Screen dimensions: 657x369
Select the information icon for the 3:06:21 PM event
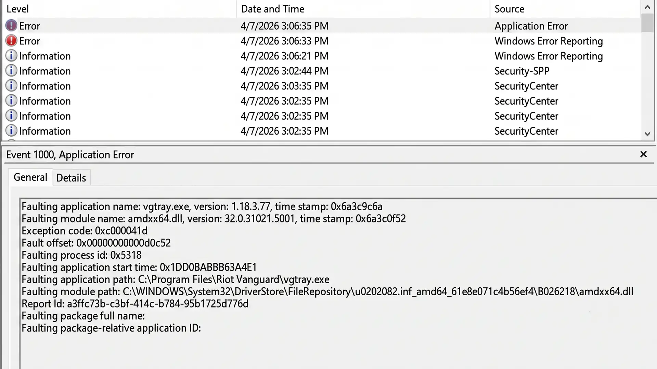click(11, 56)
